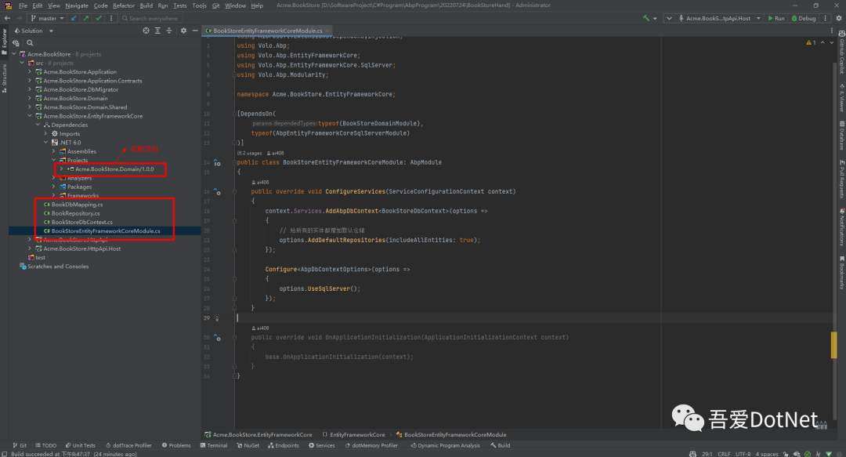Image resolution: width=846 pixels, height=457 pixels.
Task: Click the warning indicator in editor corner
Action: coord(811,42)
